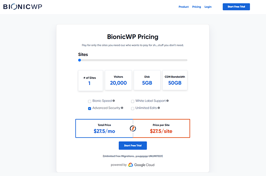Image resolution: width=266 pixels, height=176 pixels.
Task: Enable the Bionic Speed checkbox
Action: click(90, 101)
